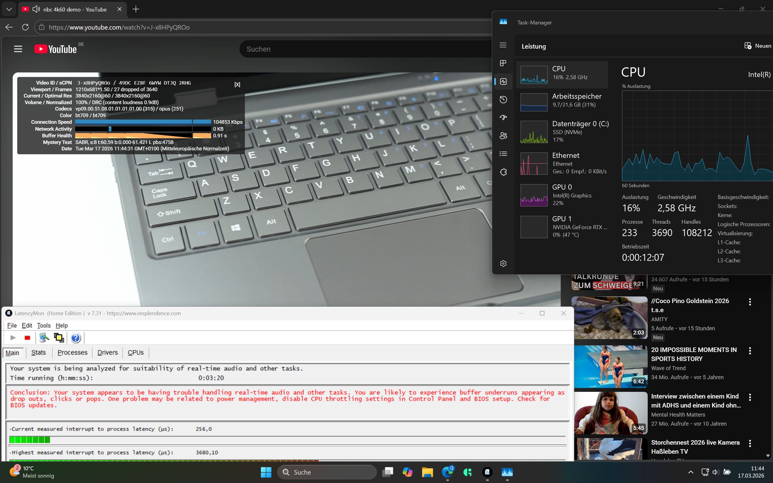The image size is (773, 483).
Task: Open browser tab search dropdown chevron
Action: pos(9,9)
